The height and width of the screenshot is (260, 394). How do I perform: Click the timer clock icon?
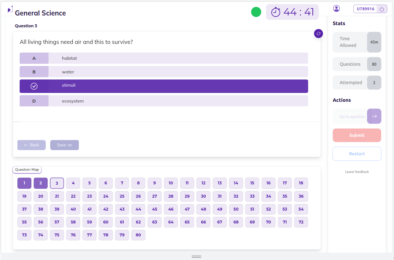[x=276, y=12]
